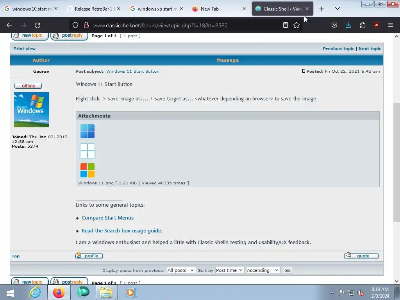Open the Firefox downloads panel
The width and height of the screenshot is (400, 300).
tap(348, 25)
